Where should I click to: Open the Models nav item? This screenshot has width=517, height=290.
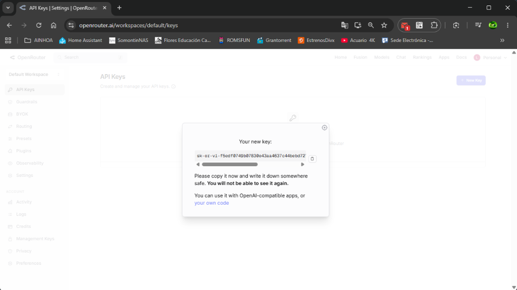[x=381, y=57]
